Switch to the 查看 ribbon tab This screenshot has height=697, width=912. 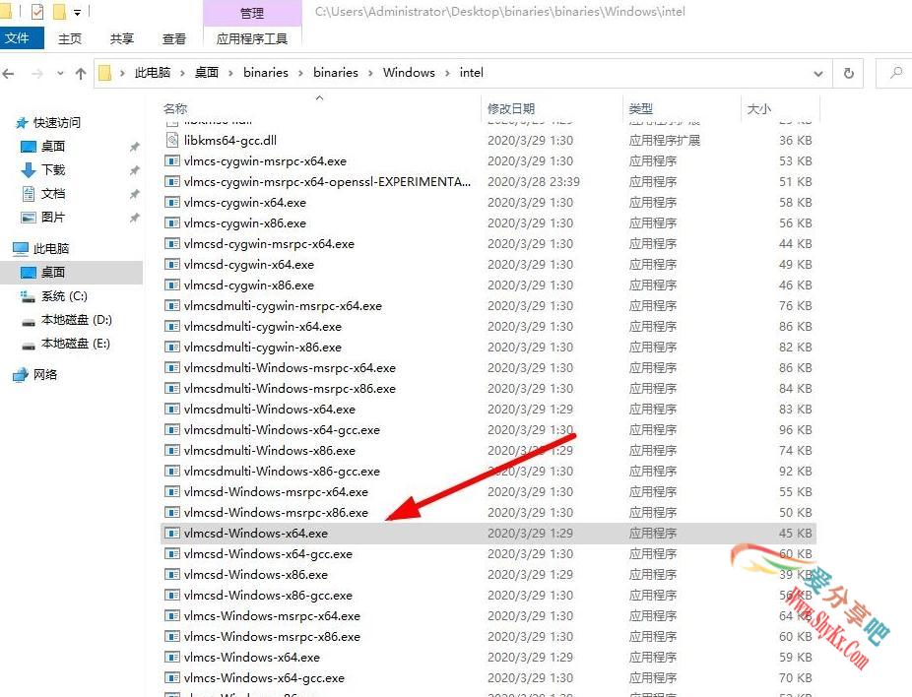174,38
